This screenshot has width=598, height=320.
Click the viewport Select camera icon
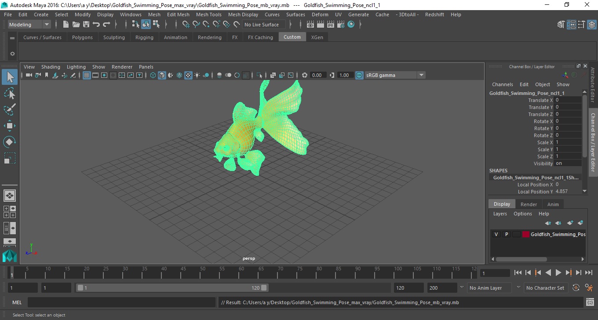[29, 75]
